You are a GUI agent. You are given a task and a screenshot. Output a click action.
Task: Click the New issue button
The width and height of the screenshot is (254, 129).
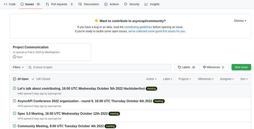pyautogui.click(x=241, y=67)
